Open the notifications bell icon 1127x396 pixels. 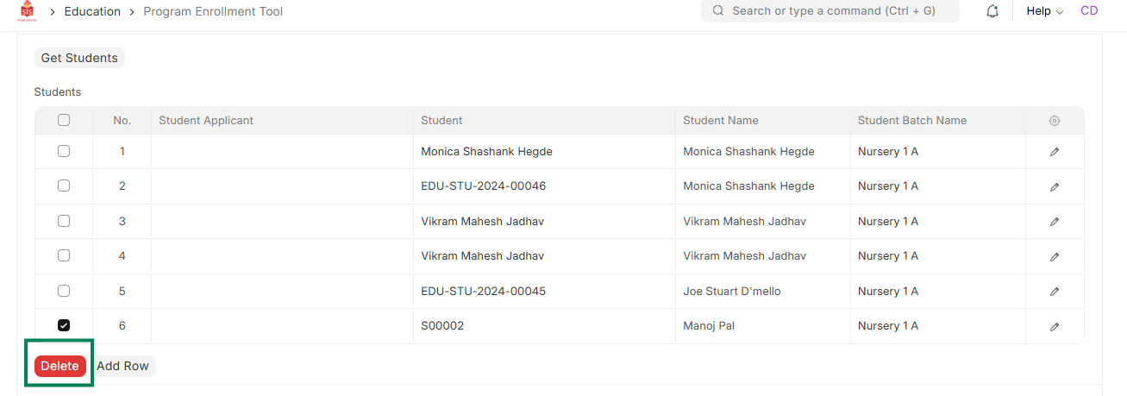coord(992,11)
